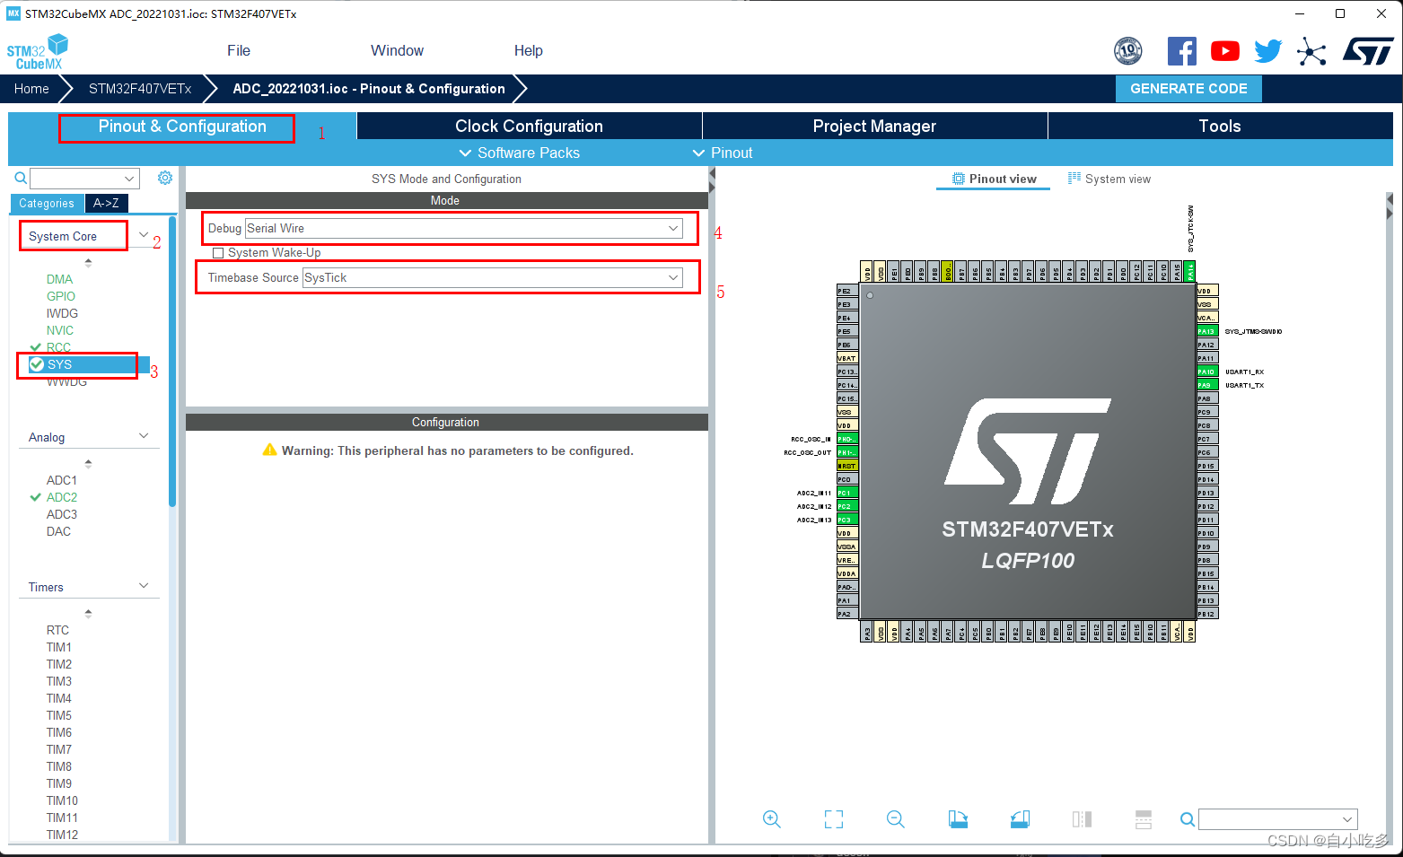Viewport: 1403px width, 857px height.
Task: Select green PA13 pin on chip
Action: [x=1207, y=331]
